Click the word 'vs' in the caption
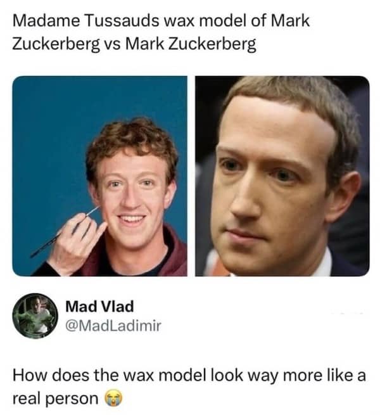 pos(113,44)
